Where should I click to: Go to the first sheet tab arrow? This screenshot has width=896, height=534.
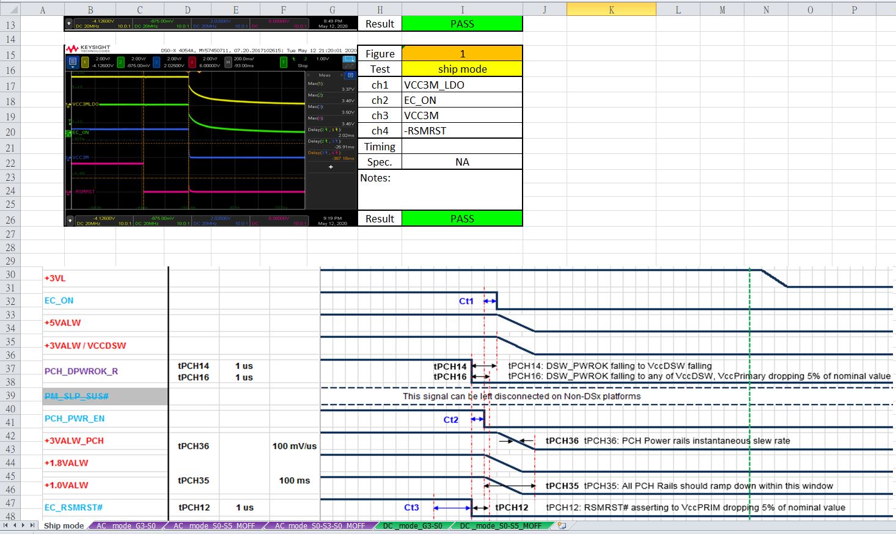point(6,525)
